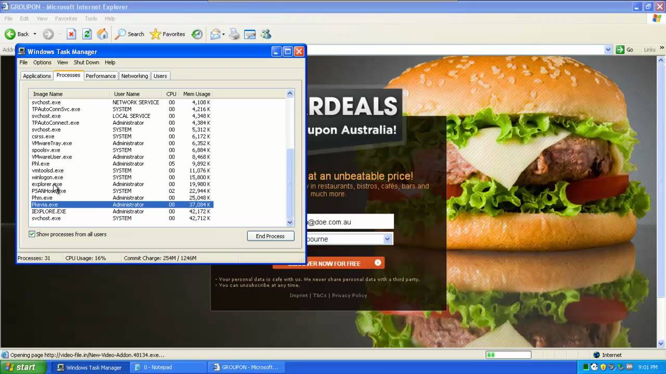Select the Phl.exe process row
666x374 pixels.
pos(122,164)
